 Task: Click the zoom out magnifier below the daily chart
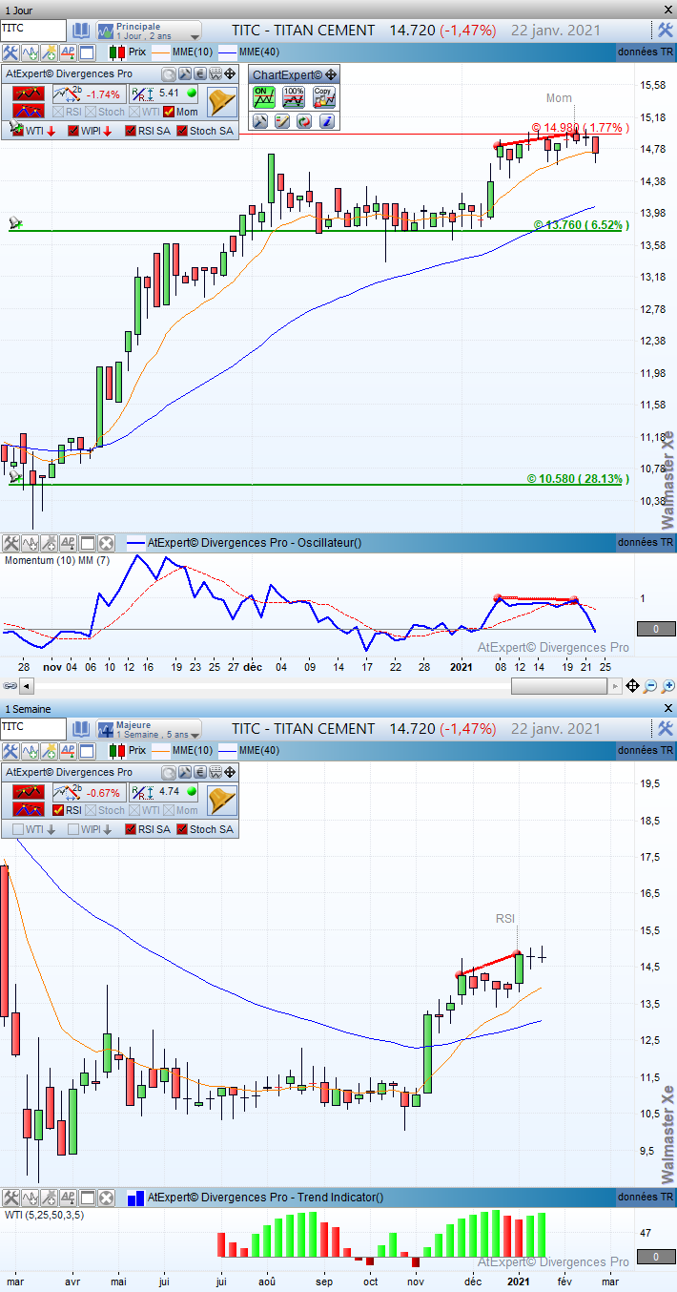(x=650, y=686)
